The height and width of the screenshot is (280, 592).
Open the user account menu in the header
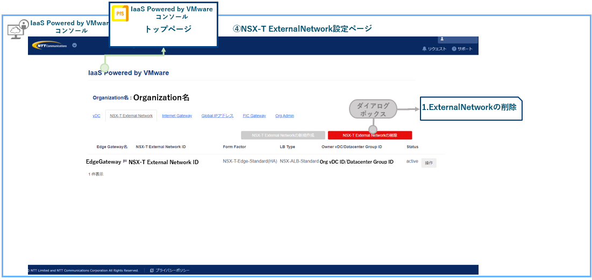pyautogui.click(x=458, y=40)
